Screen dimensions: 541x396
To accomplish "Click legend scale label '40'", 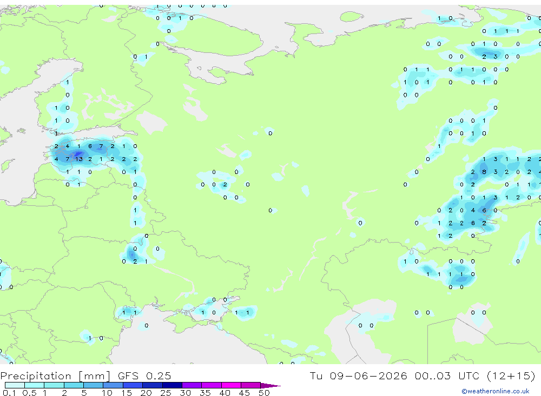I will (x=225, y=393).
